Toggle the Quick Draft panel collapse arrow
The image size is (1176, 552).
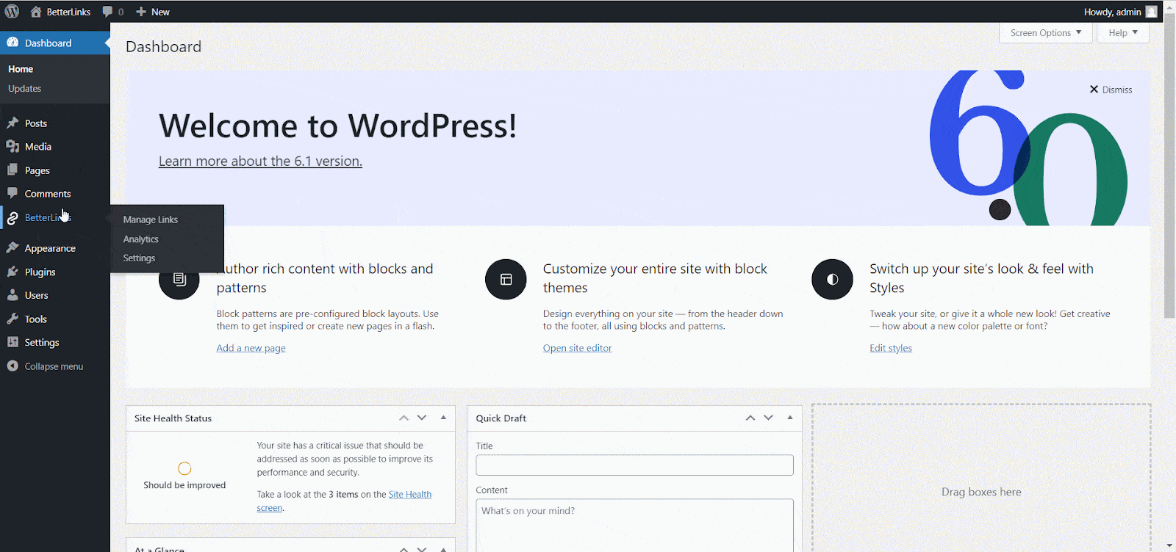click(x=790, y=418)
